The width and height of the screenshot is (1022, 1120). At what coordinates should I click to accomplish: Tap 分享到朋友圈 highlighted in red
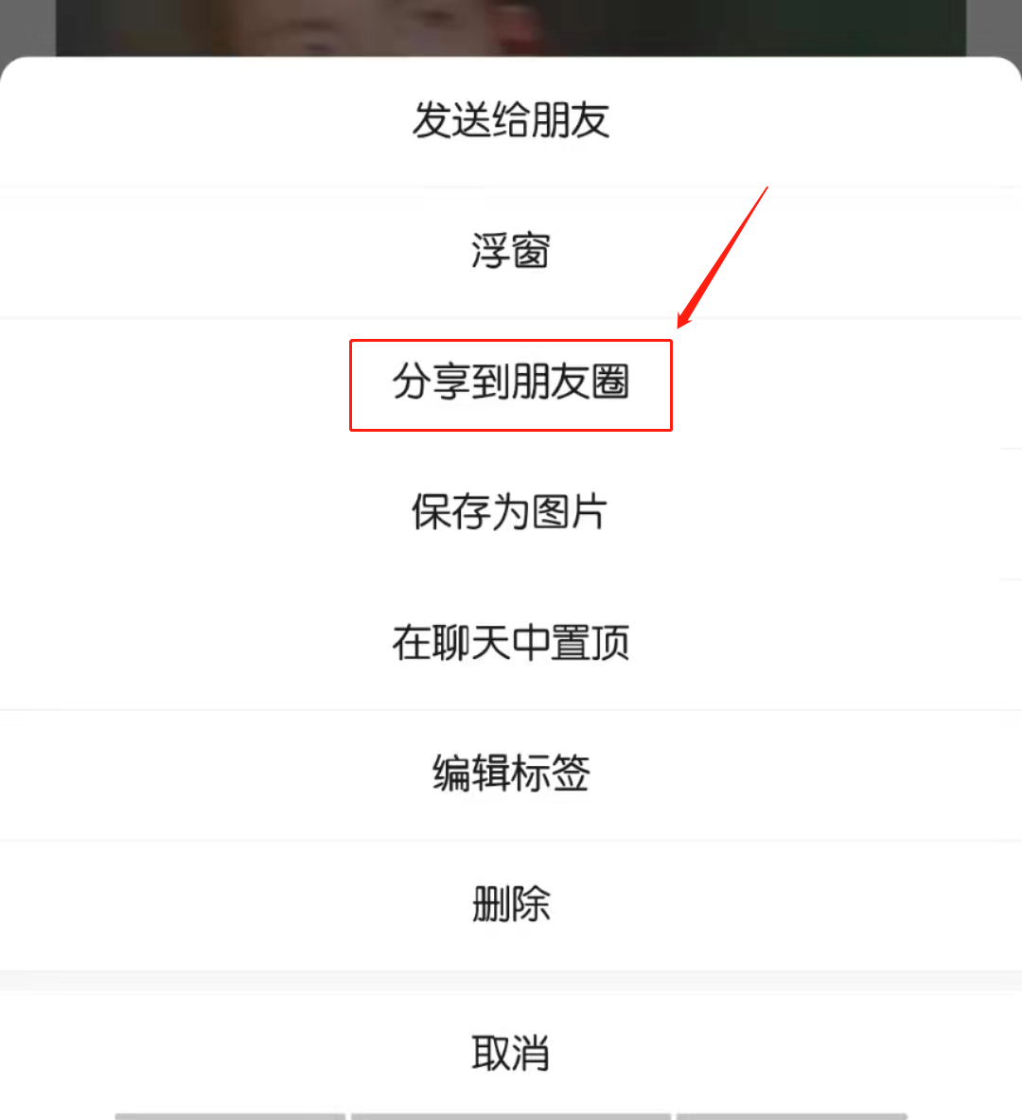tap(511, 382)
